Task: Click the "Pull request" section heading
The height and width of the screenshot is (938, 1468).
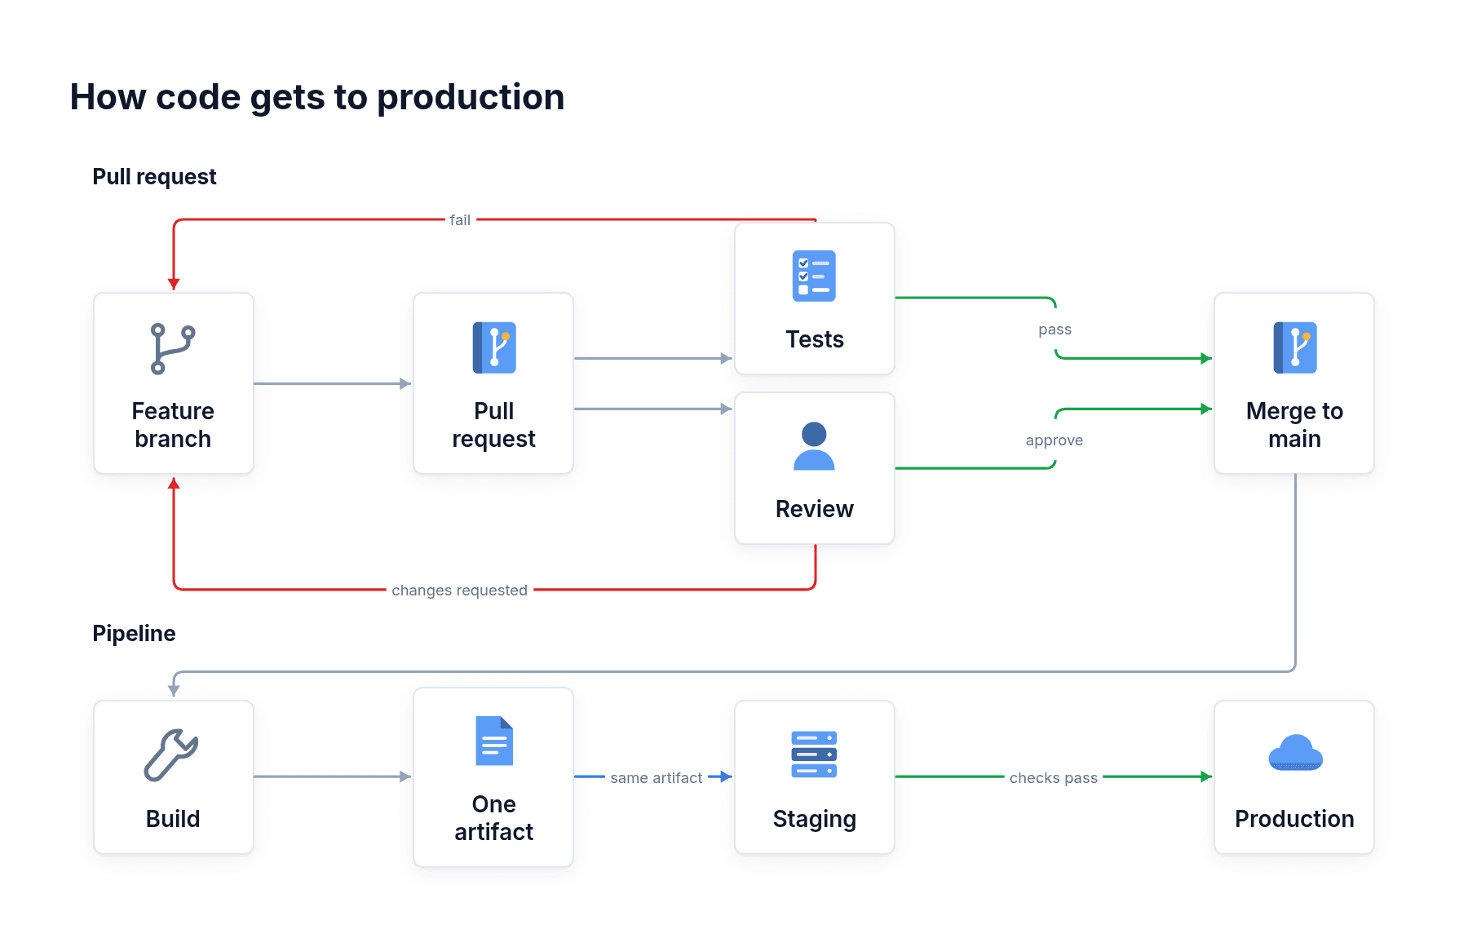Action: click(154, 177)
